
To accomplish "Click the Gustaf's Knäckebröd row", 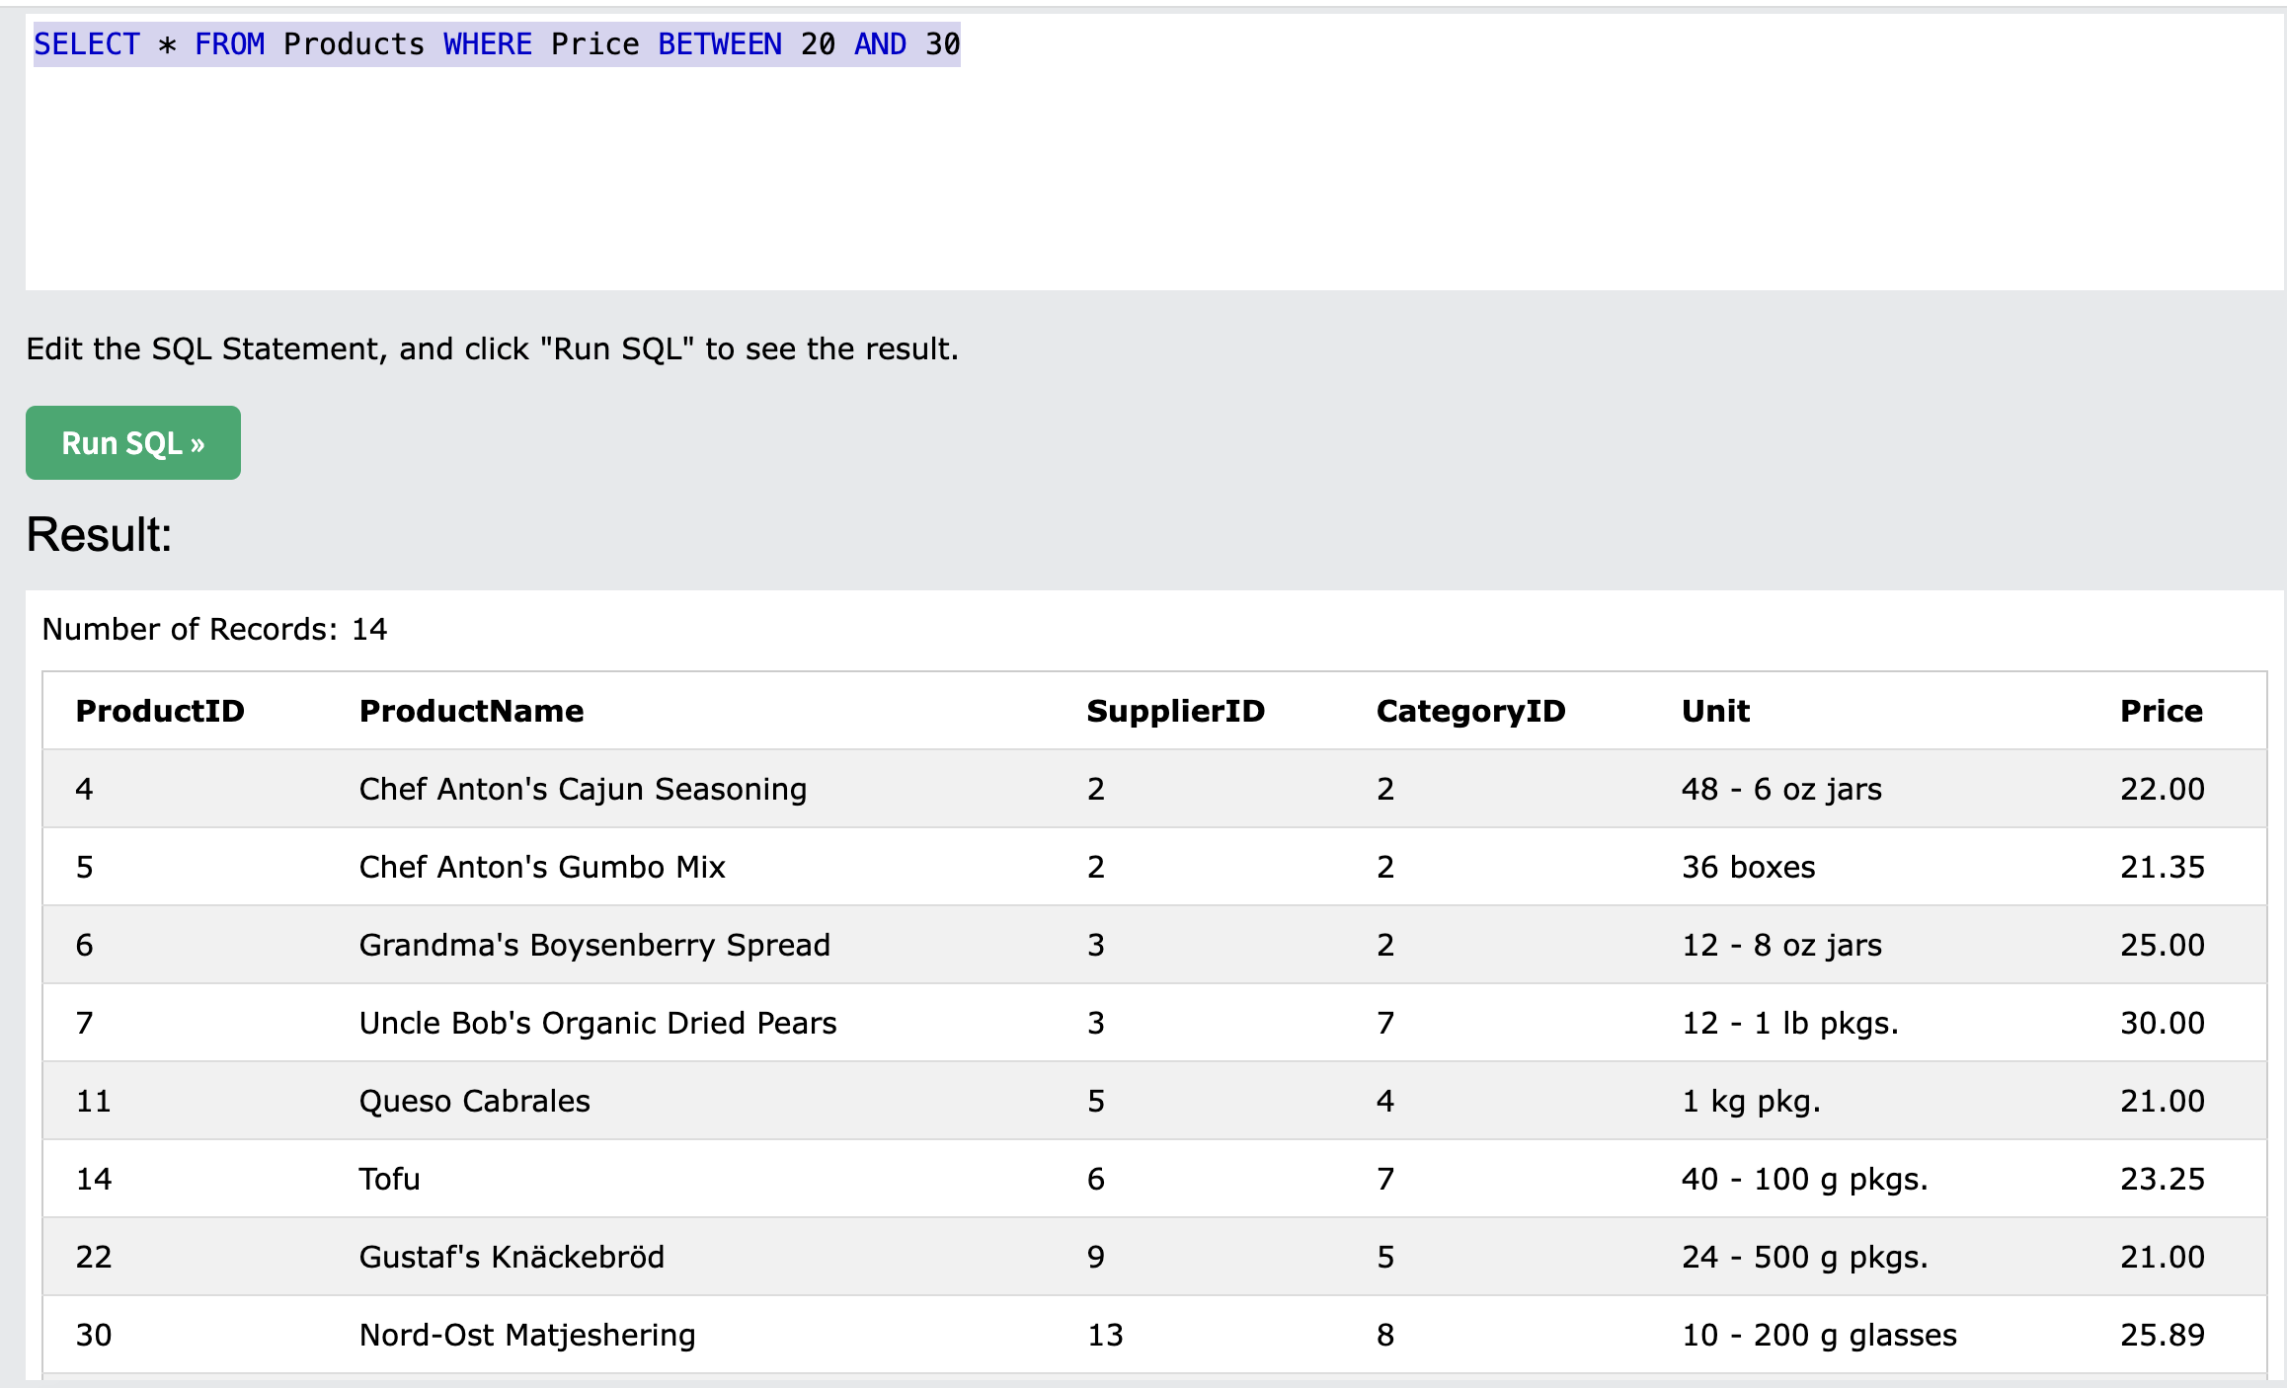I will [x=512, y=1257].
